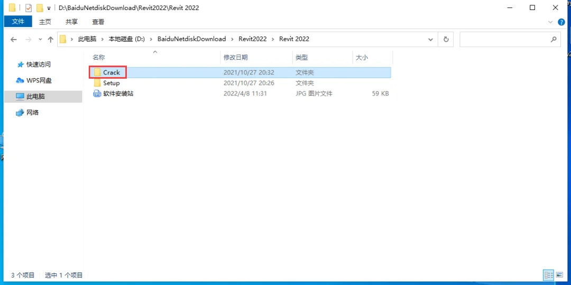The width and height of the screenshot is (571, 285).
Task: Select the 网络 tree item label
Action: (x=33, y=113)
